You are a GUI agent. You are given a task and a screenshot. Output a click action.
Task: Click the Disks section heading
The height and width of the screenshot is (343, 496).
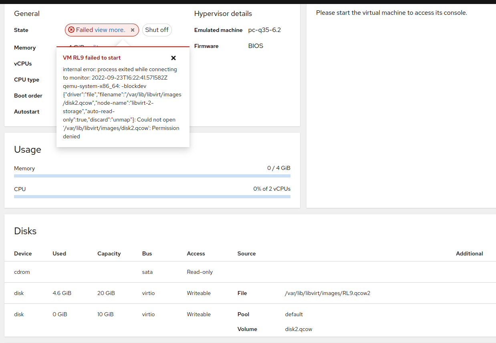click(25, 231)
